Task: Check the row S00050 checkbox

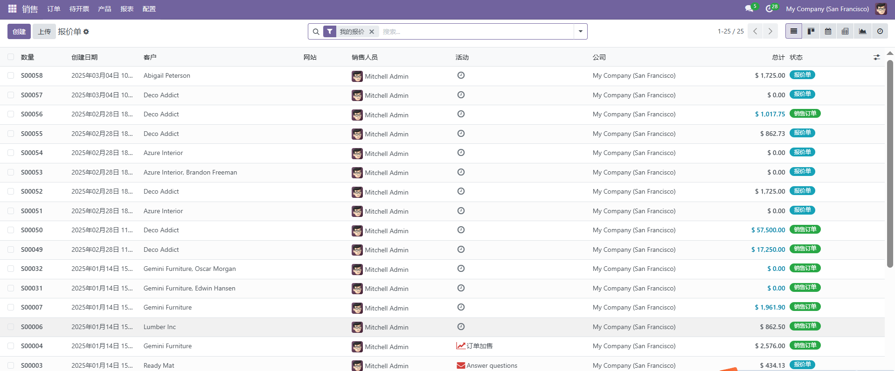Action: [x=11, y=230]
